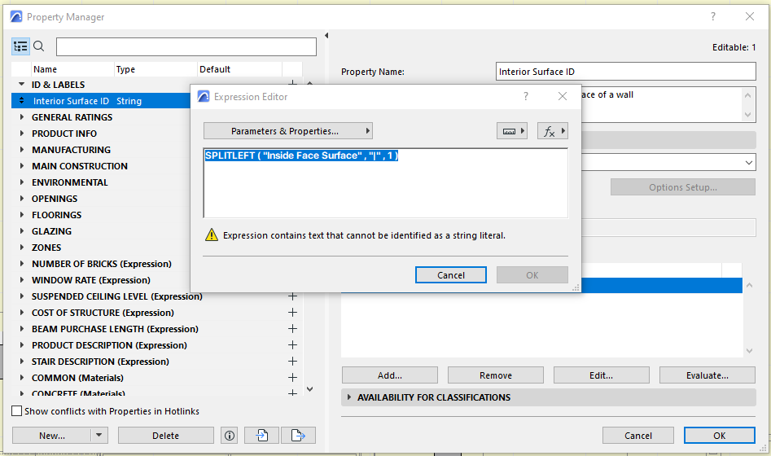Image resolution: width=771 pixels, height=456 pixels.
Task: Expand NUMBER OF BRICKS (Expression) group
Action: click(x=22, y=263)
